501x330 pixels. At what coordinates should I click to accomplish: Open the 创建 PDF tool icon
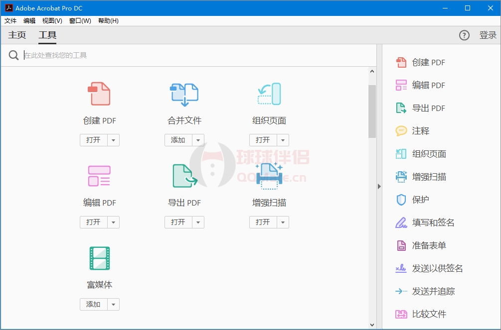click(99, 94)
